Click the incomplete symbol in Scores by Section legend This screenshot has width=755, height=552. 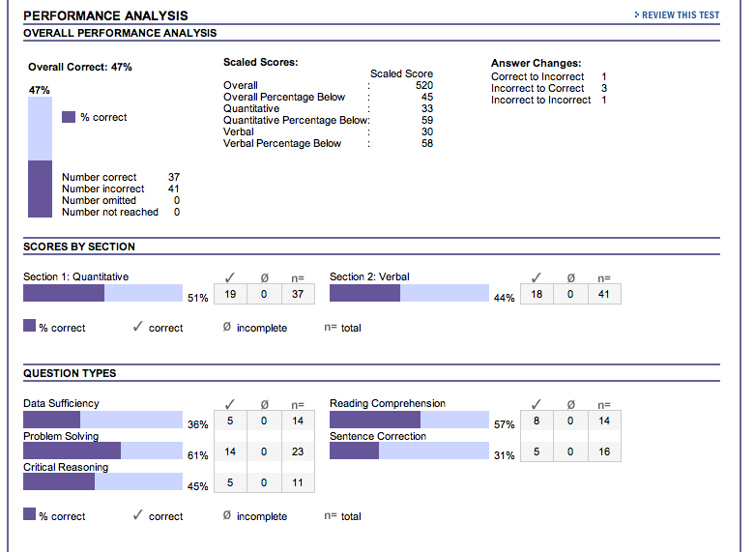click(227, 327)
